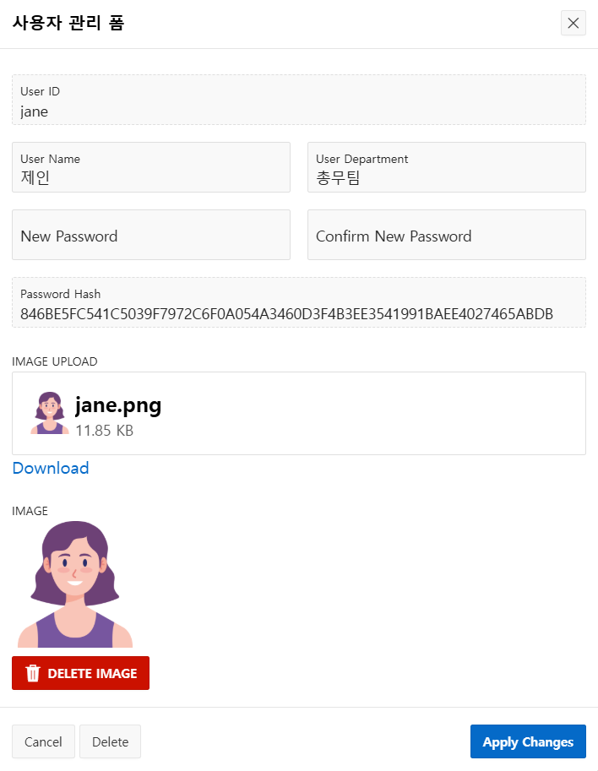Close the user management form dialog
Screen dimensions: 598x771
coord(573,23)
